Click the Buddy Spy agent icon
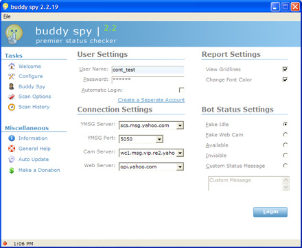The height and width of the screenshot is (248, 302). (x=12, y=86)
